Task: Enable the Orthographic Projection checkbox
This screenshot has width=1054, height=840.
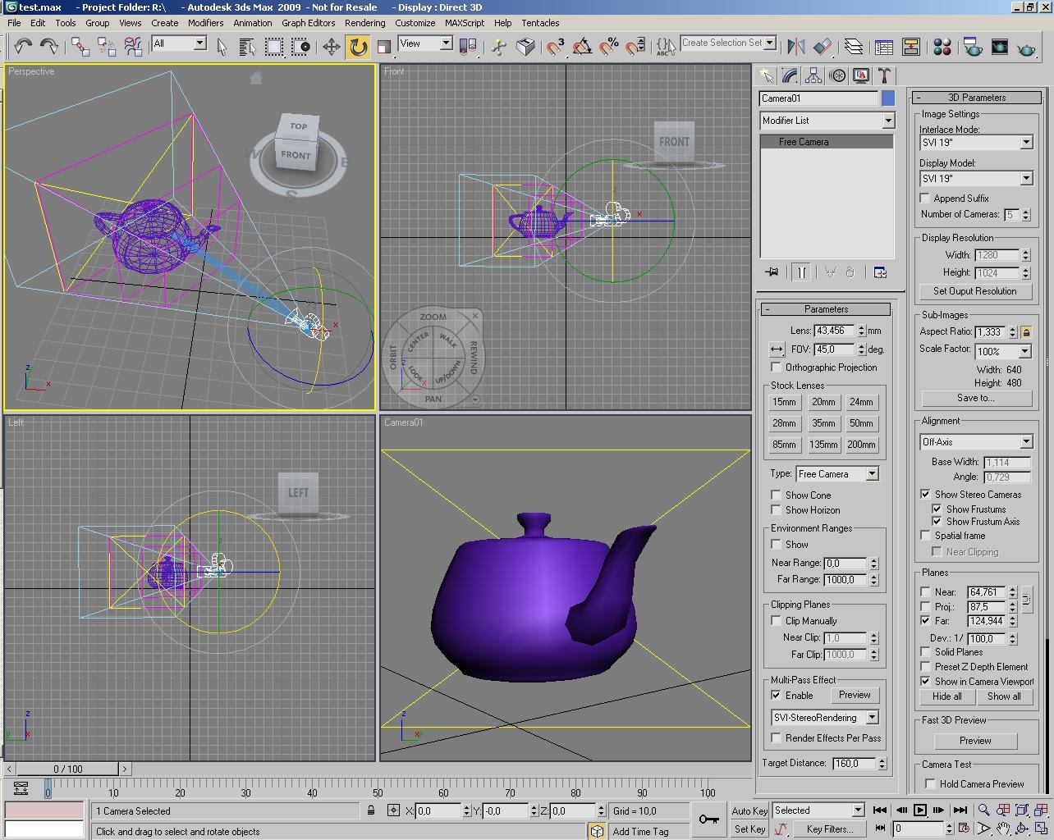Action: pyautogui.click(x=777, y=367)
